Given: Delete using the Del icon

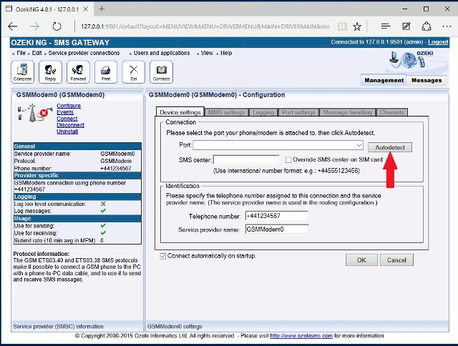Looking at the screenshot, I should (x=134, y=71).
